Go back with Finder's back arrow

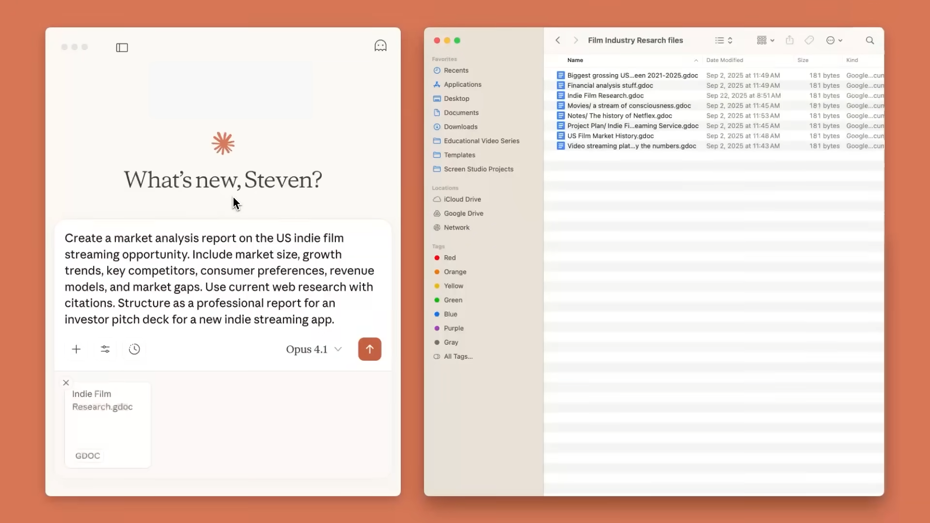coord(558,41)
